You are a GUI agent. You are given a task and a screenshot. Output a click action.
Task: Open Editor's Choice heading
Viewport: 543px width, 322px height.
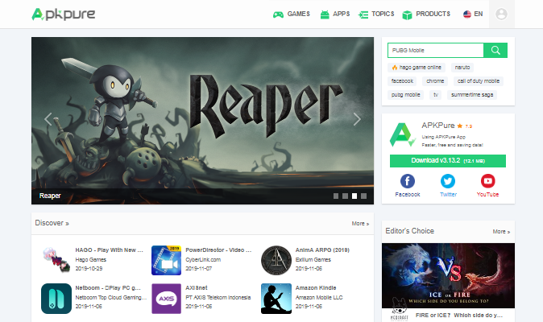[410, 231]
